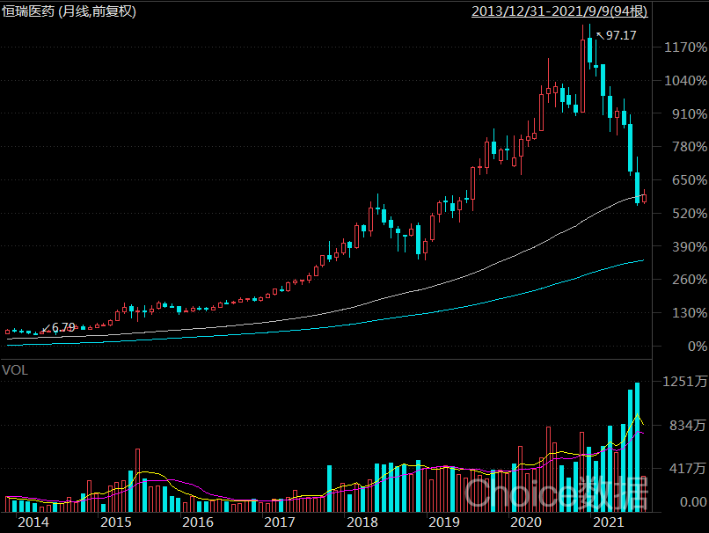Click the 834万 volume axis label
Viewport: 709px width, 533px height.
pyautogui.click(x=688, y=425)
